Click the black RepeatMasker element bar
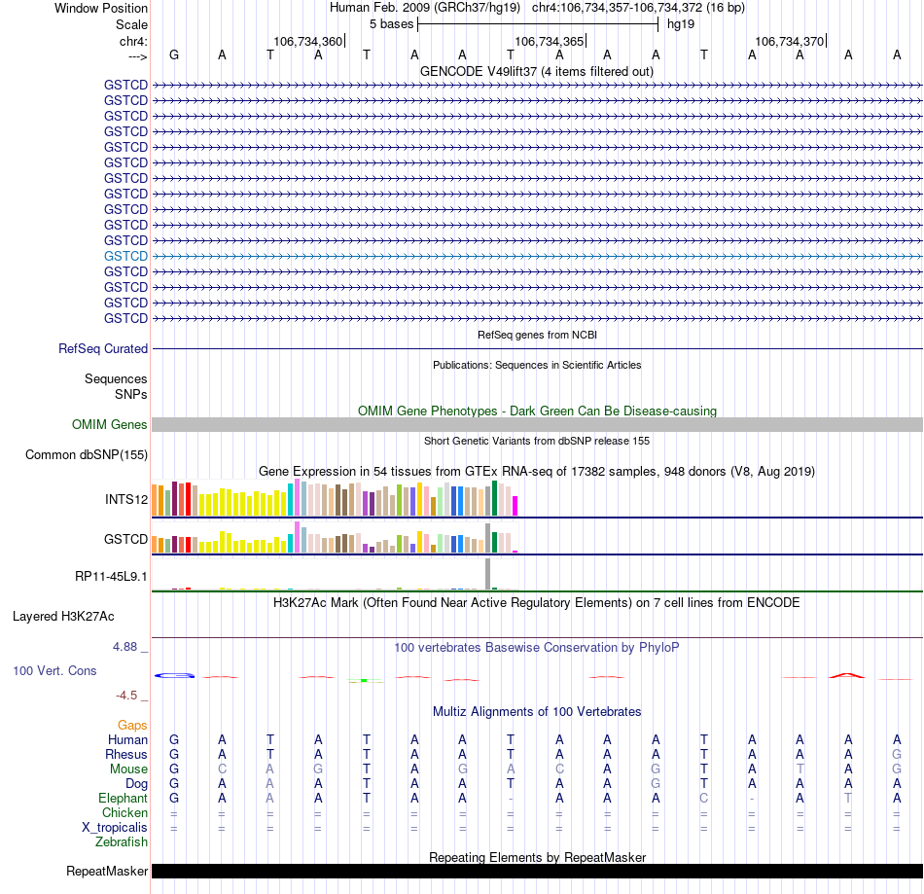Screen dimensions: 924x894 click(x=537, y=871)
